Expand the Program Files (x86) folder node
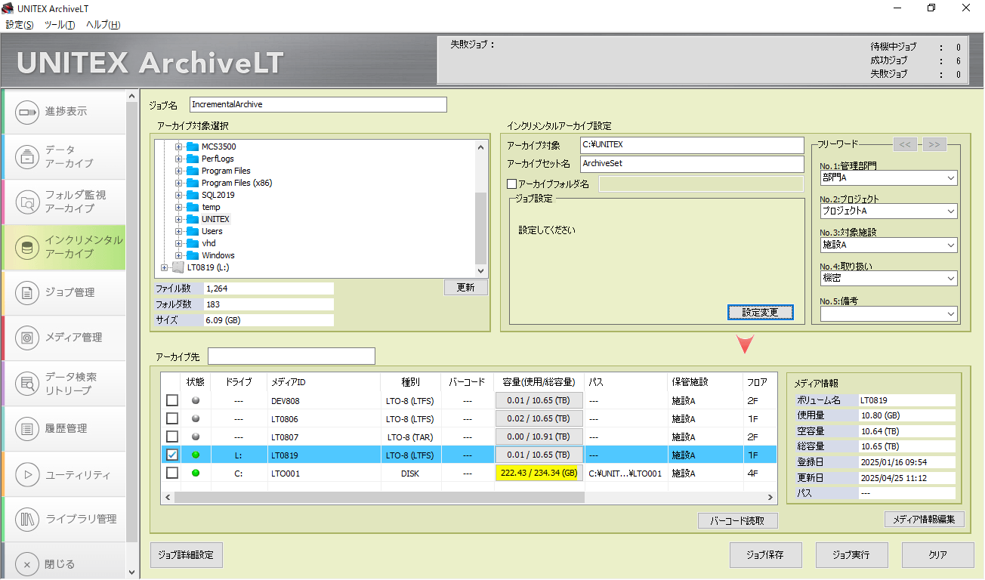This screenshot has height=580, width=985. [x=179, y=183]
